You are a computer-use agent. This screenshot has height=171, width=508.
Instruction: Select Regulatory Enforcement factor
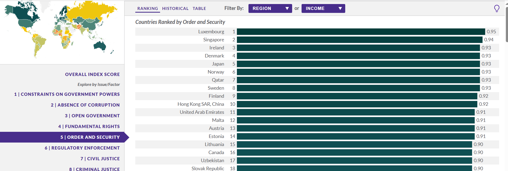[82, 148]
